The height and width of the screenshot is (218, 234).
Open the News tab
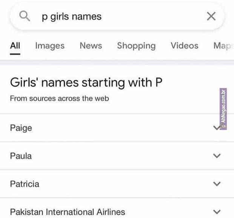pos(91,46)
